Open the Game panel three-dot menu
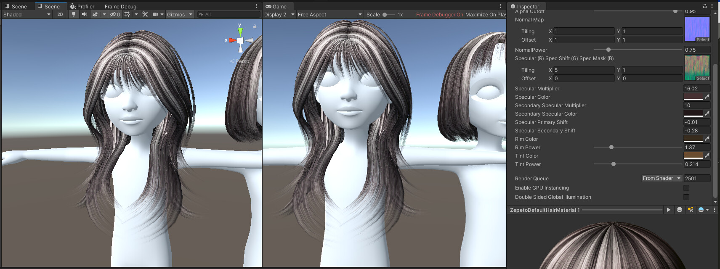 501,6
